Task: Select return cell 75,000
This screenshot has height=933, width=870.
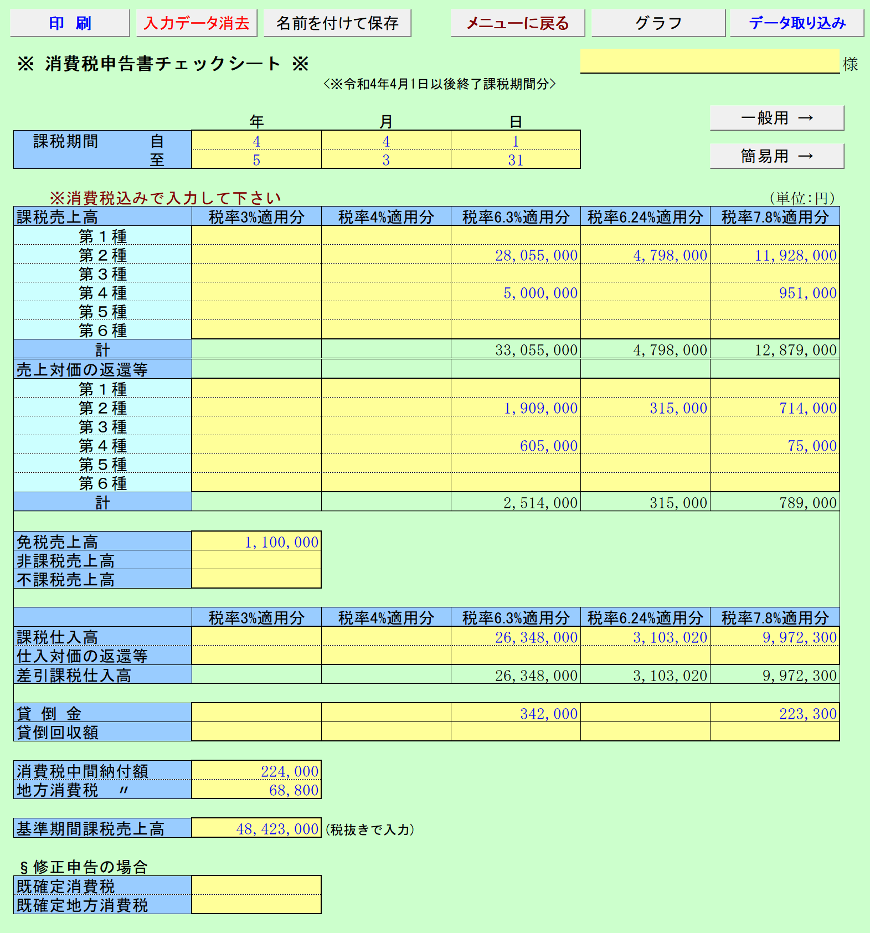Action: click(x=775, y=445)
